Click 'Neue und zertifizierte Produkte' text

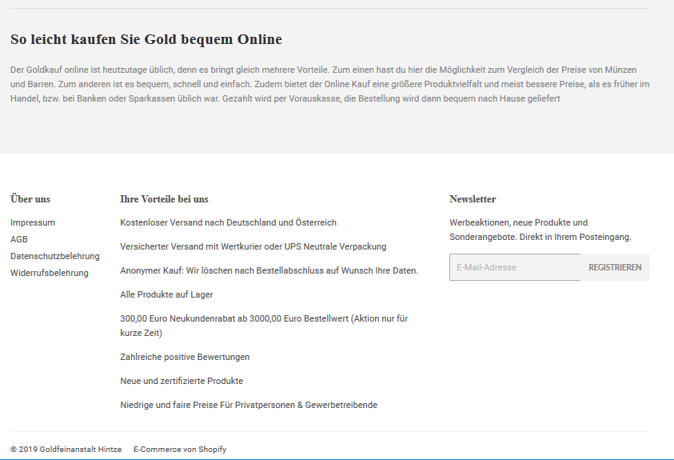coord(181,382)
